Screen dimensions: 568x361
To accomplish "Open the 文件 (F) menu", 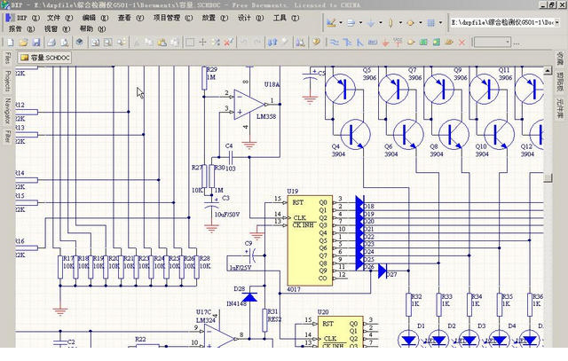I will 59,18.
